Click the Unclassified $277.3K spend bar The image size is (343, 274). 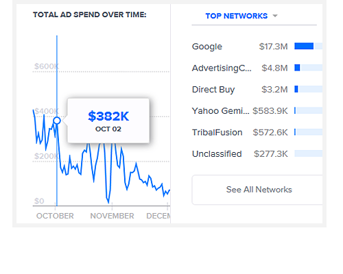[x=309, y=153]
